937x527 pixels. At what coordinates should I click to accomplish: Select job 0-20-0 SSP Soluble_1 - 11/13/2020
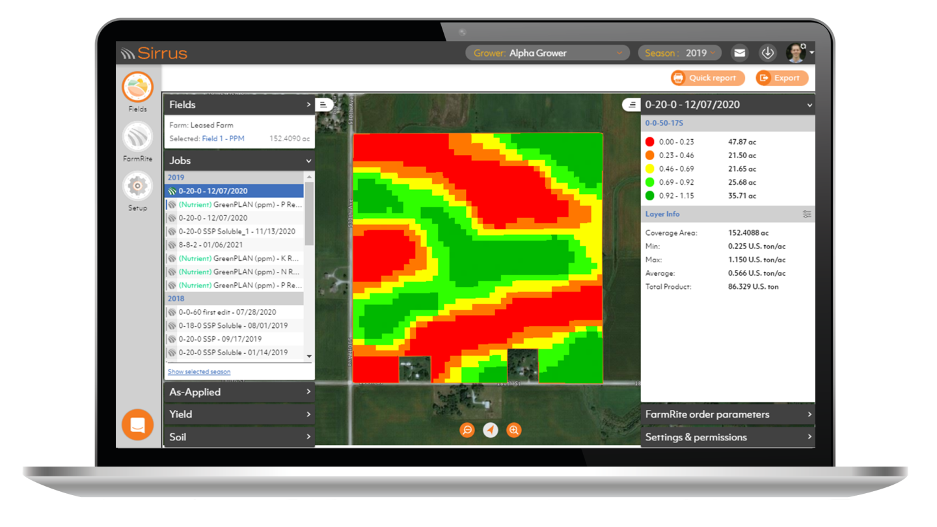tap(234, 232)
